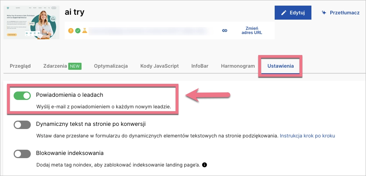
Task: Turn on the Blokowanie indeksowania switch
Action: 22,154
